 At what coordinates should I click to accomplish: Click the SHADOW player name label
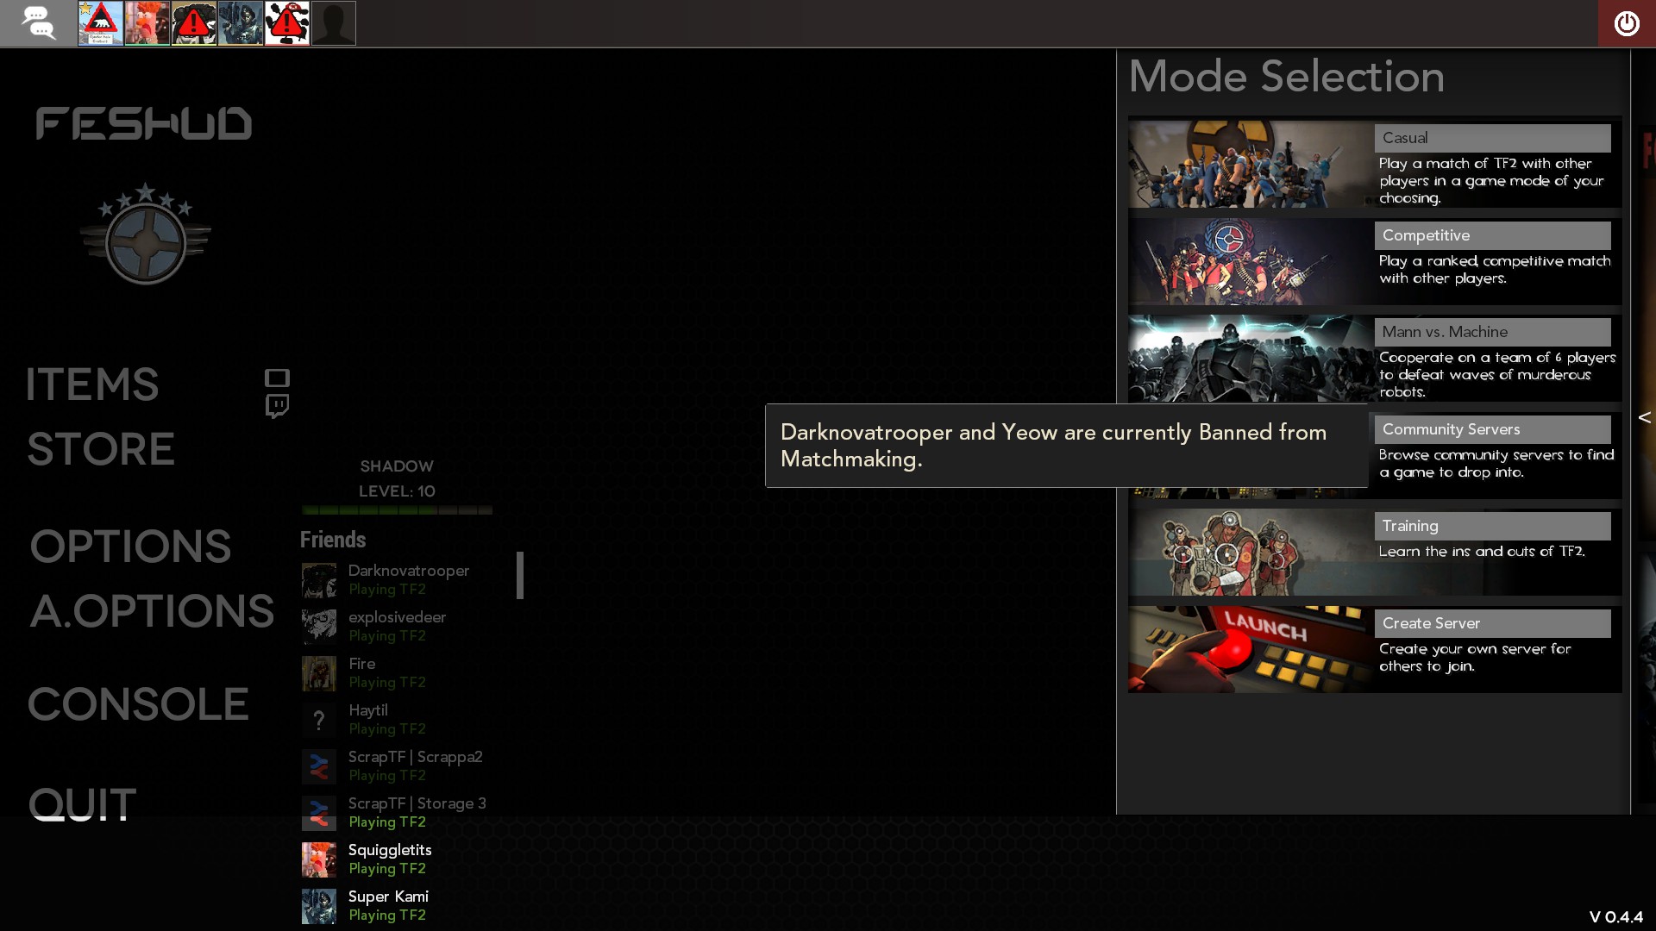tap(397, 466)
